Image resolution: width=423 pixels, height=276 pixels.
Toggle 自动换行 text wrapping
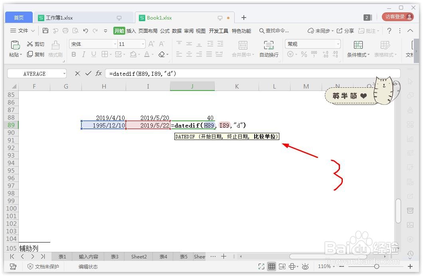(x=269, y=49)
